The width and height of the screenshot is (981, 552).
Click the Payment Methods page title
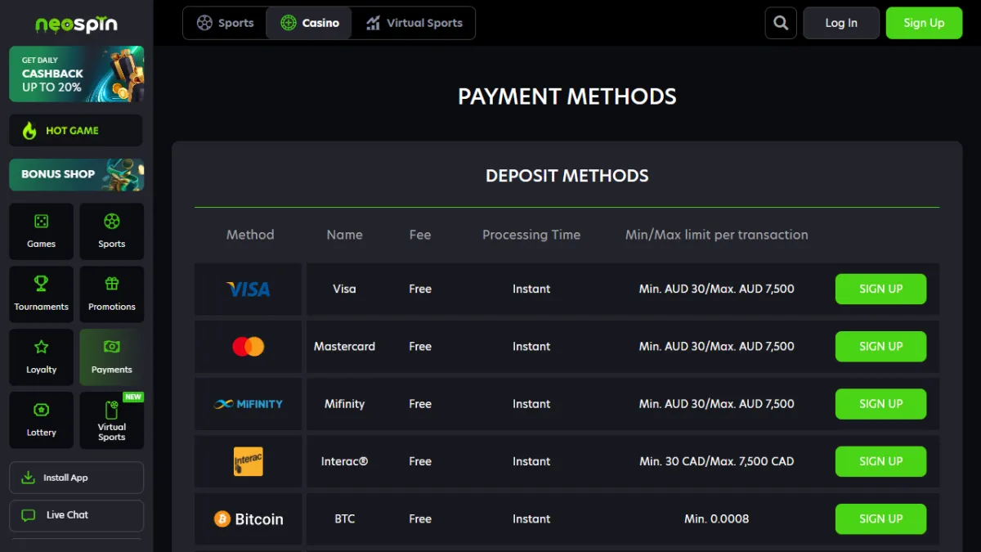click(567, 96)
